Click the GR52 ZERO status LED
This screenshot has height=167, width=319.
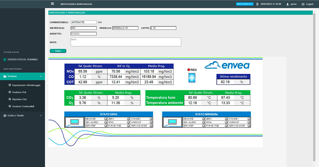click(128, 119)
